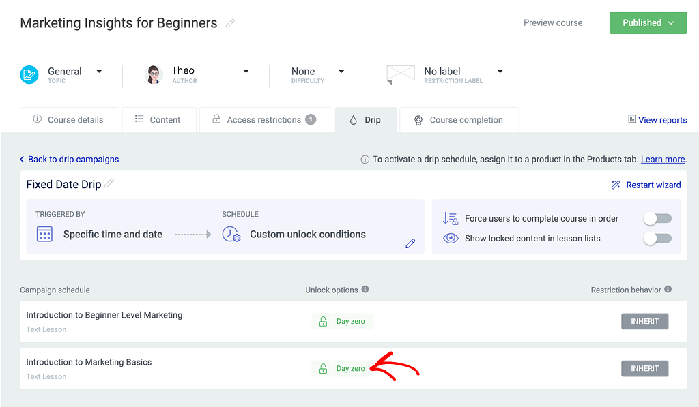Toggle Show locked content in lesson lists
Image resolution: width=699 pixels, height=407 pixels.
(x=658, y=238)
